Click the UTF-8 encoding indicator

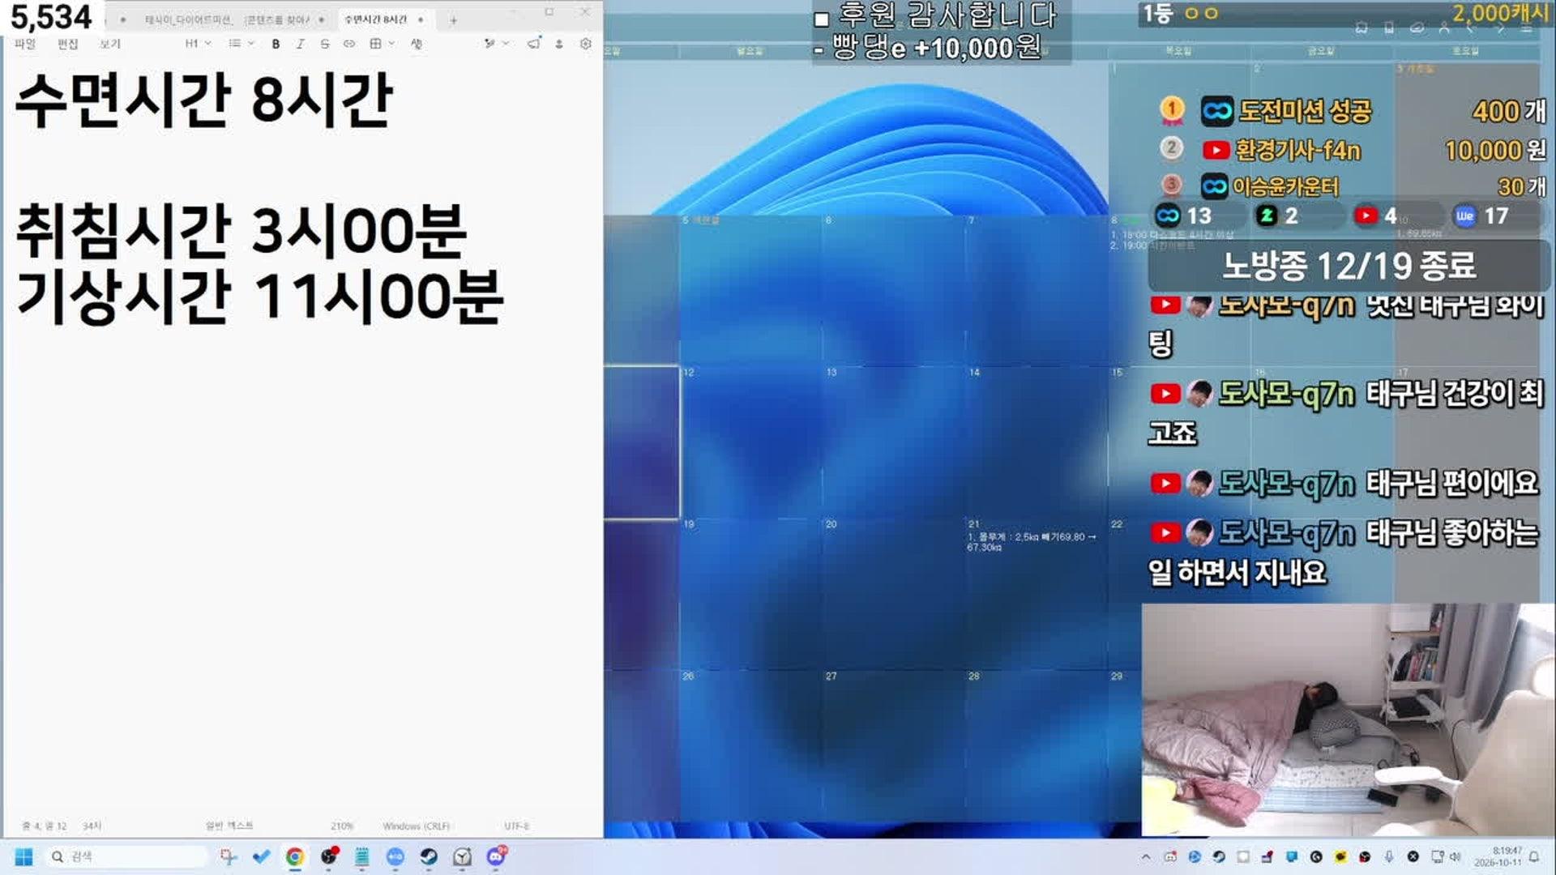(516, 826)
